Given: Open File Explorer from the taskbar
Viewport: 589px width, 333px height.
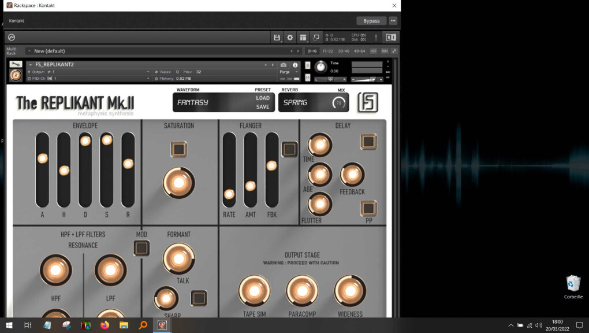Looking at the screenshot, I should click(124, 325).
